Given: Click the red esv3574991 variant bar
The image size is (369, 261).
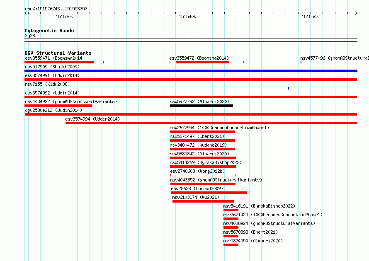Looking at the screenshot, I should [191, 80].
